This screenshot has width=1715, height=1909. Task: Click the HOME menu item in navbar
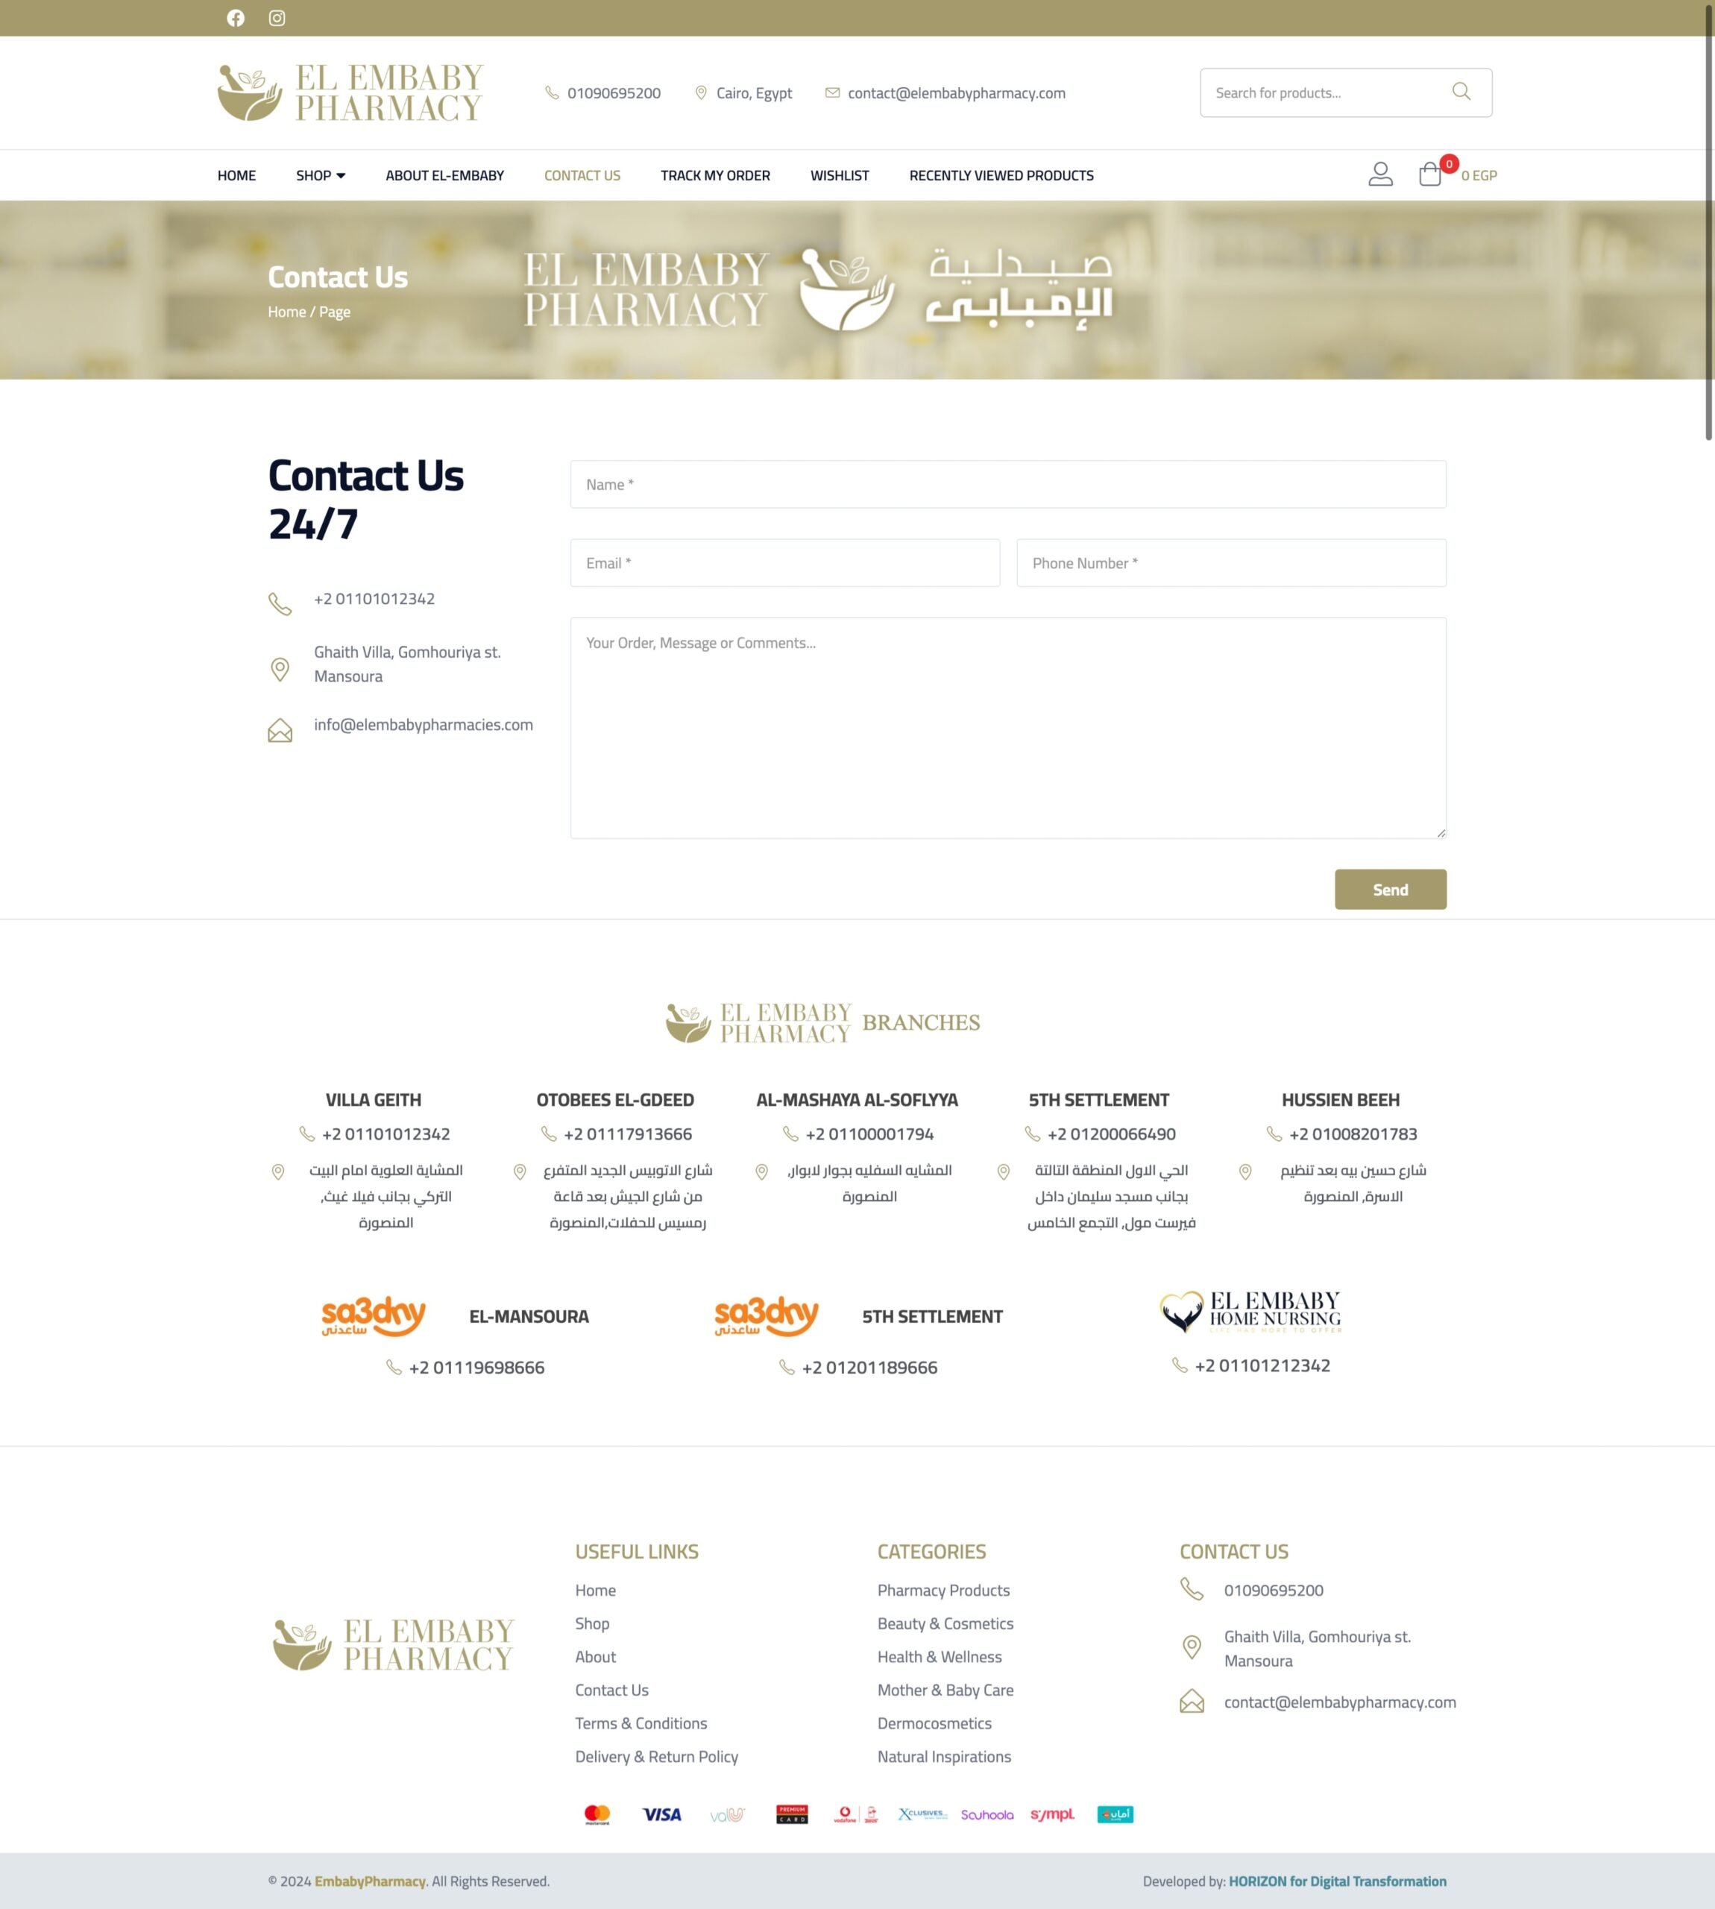[236, 174]
